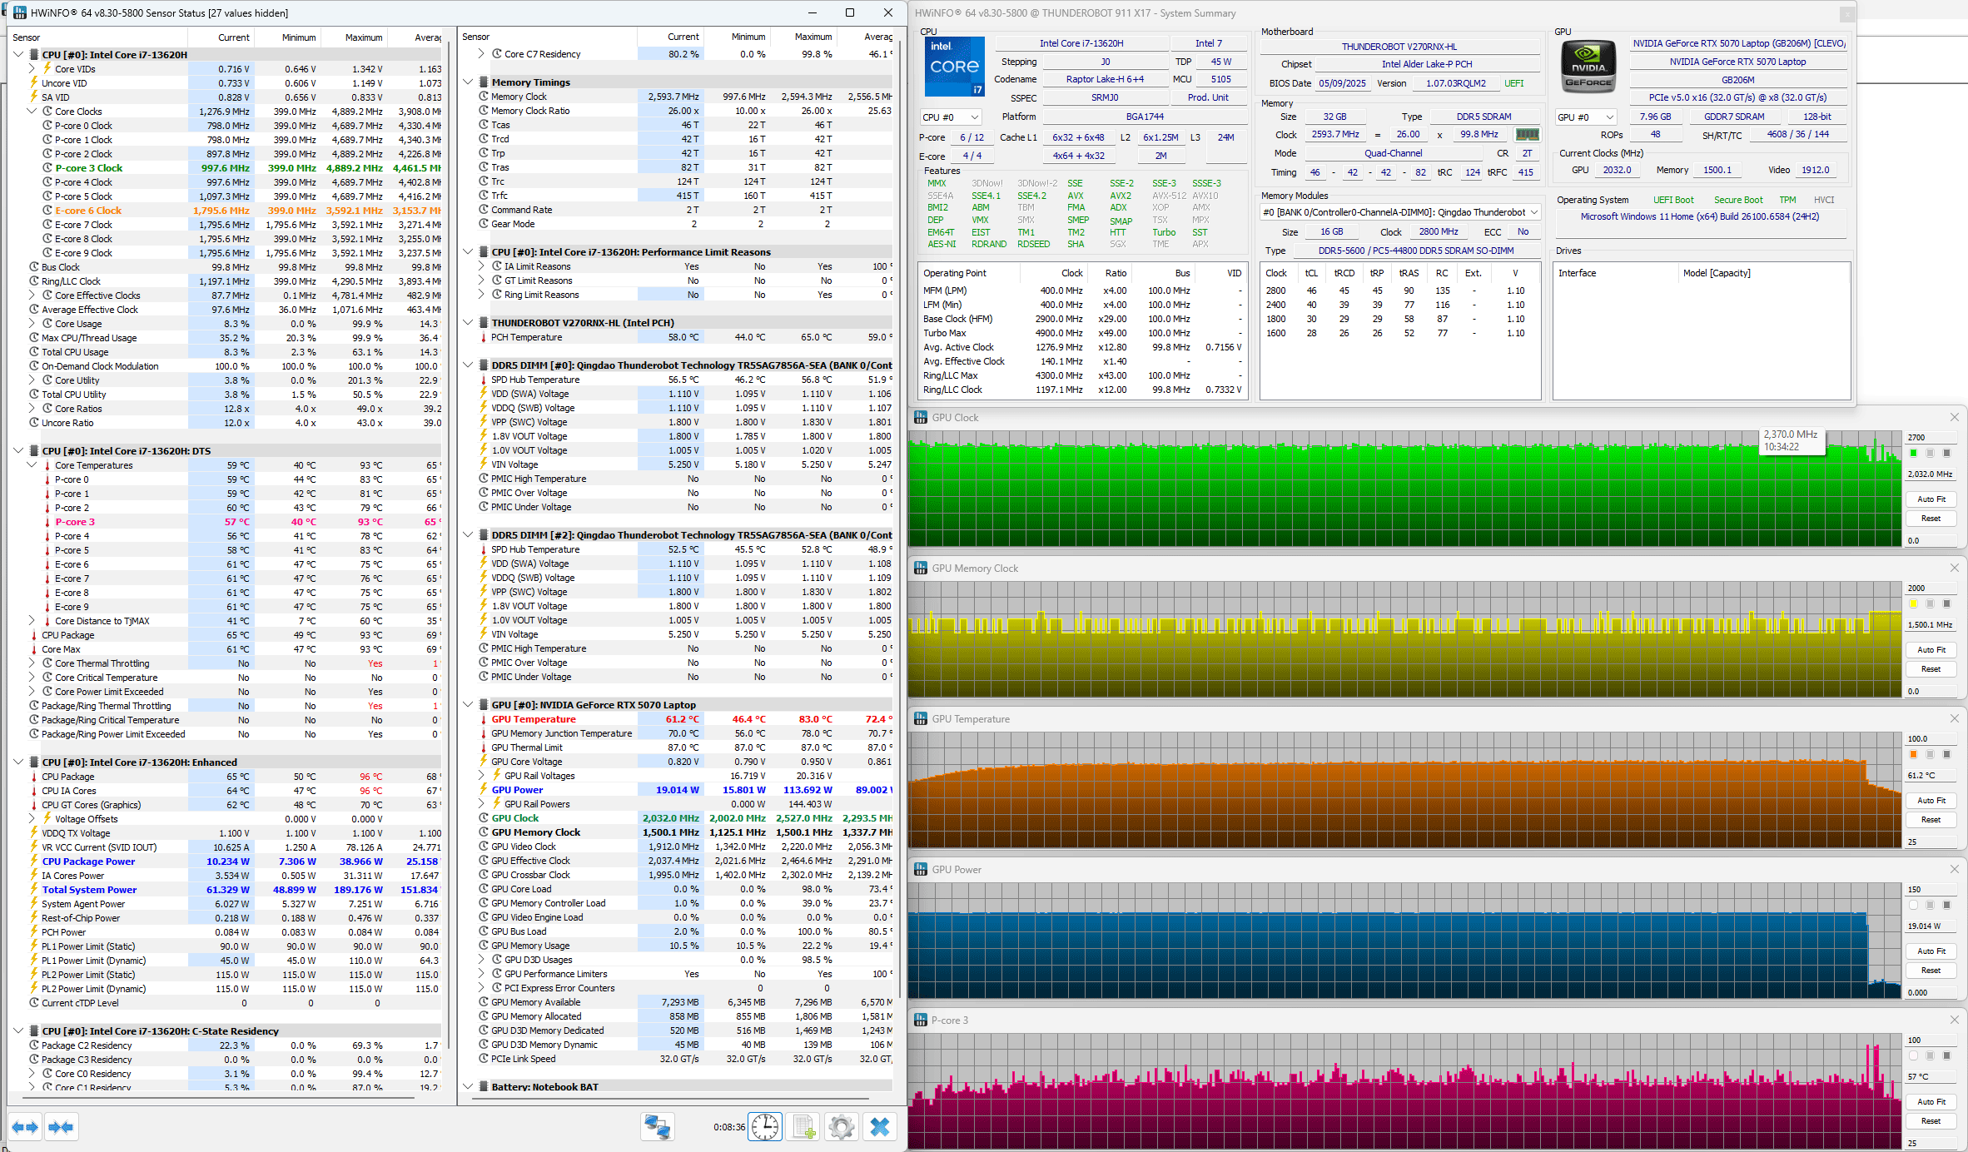Image resolution: width=1968 pixels, height=1152 pixels.
Task: Click the memory module chip icon
Action: click(1526, 135)
